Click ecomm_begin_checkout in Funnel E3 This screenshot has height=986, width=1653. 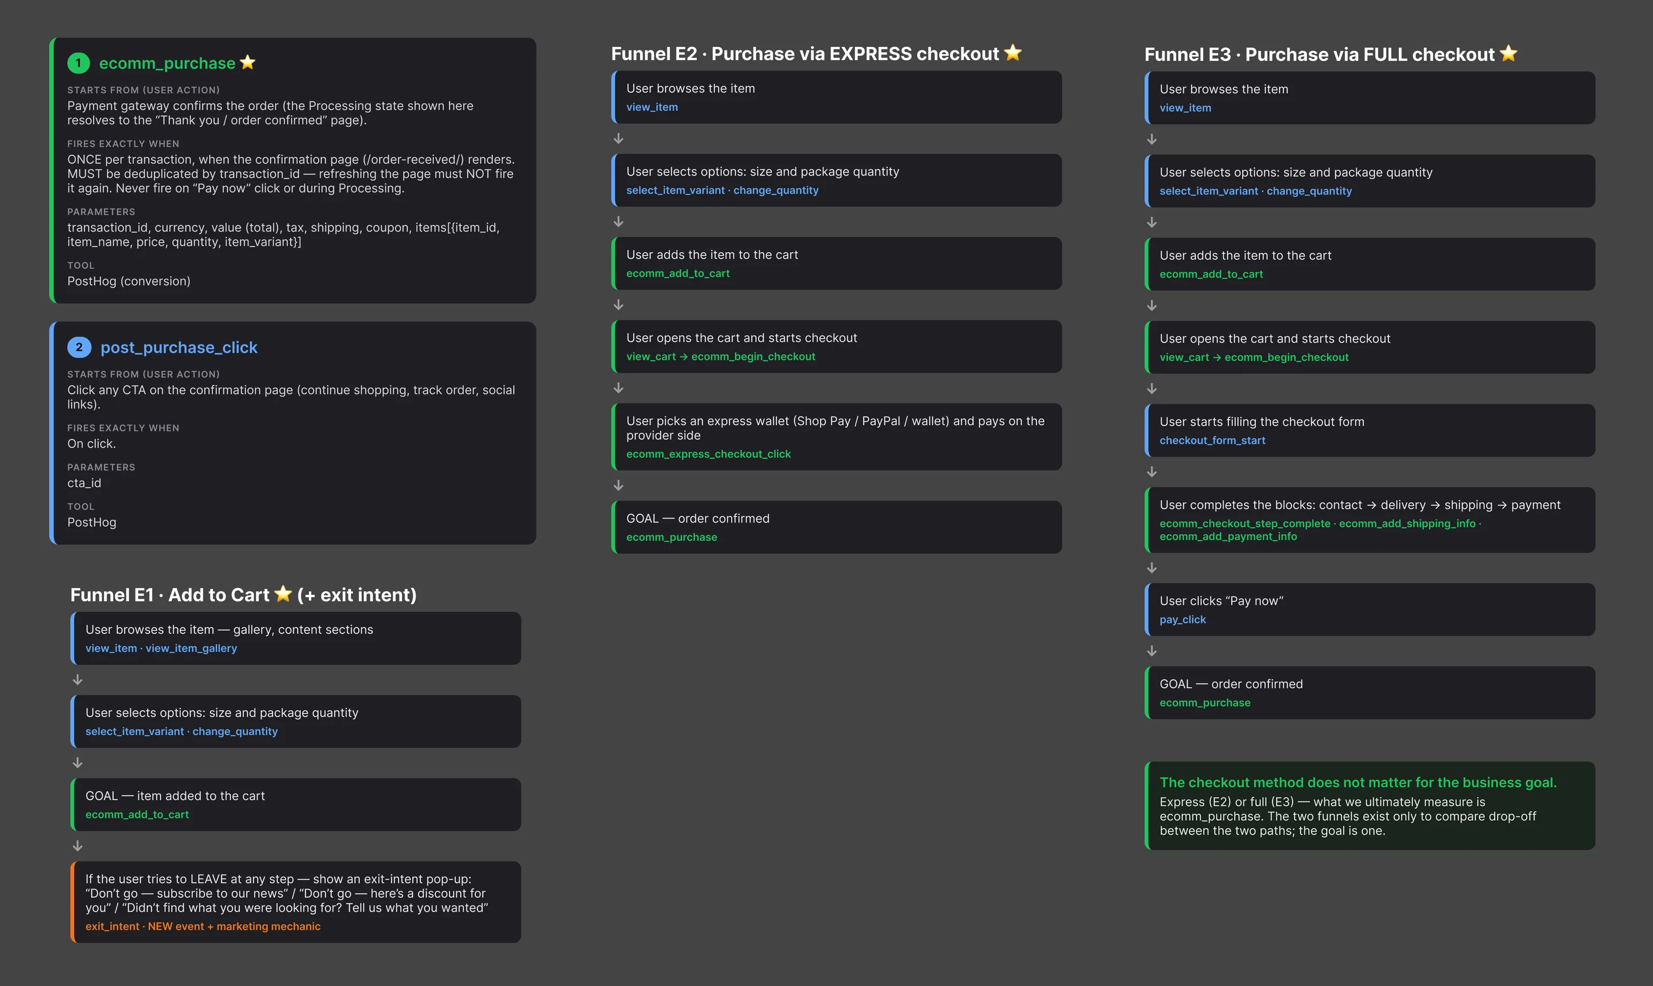(1287, 357)
